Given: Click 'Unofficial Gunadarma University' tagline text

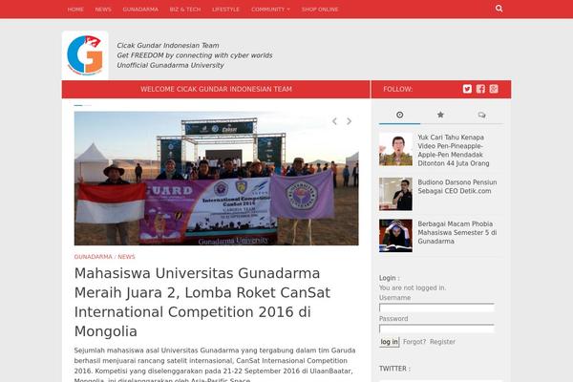Looking at the screenshot, I should [x=171, y=65].
